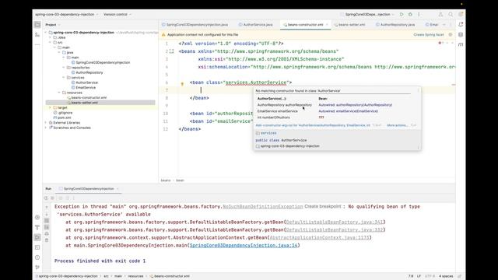Open the Services tool window icon
The height and width of the screenshot is (280, 498).
pyautogui.click(x=37, y=218)
